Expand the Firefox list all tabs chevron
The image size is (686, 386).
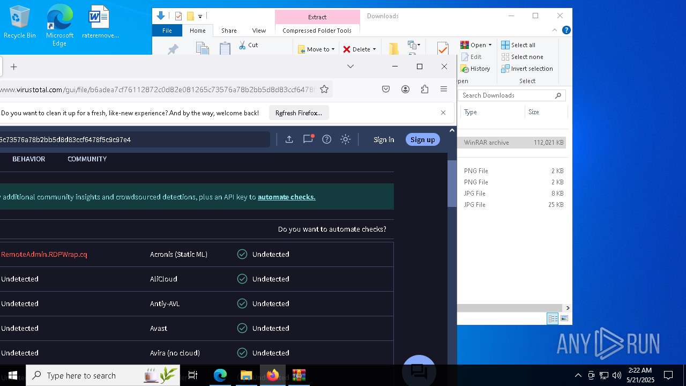click(351, 66)
